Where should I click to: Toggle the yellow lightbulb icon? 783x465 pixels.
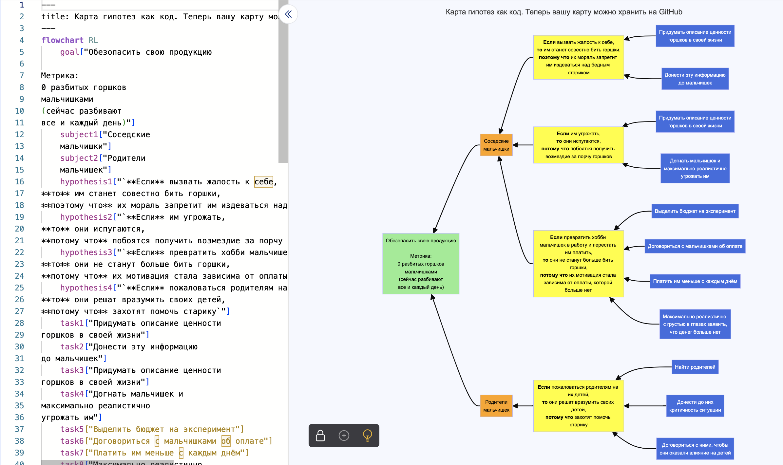click(367, 436)
